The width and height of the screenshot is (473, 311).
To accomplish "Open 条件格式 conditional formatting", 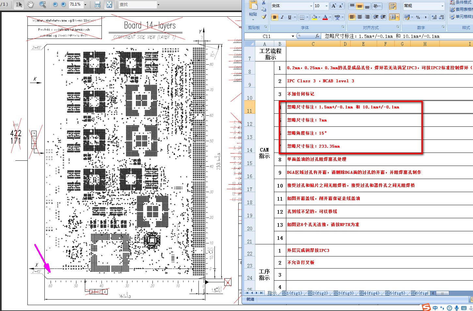I will (x=461, y=2).
